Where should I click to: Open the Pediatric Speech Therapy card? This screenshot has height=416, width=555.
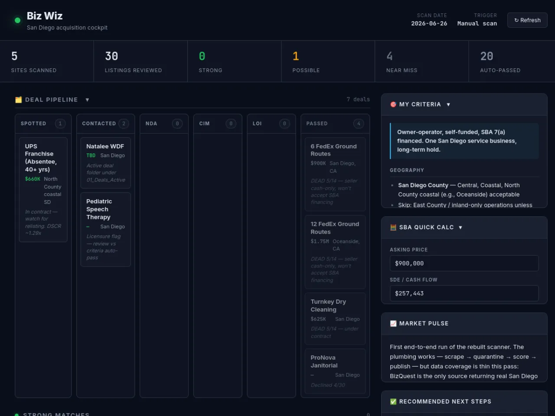click(105, 229)
